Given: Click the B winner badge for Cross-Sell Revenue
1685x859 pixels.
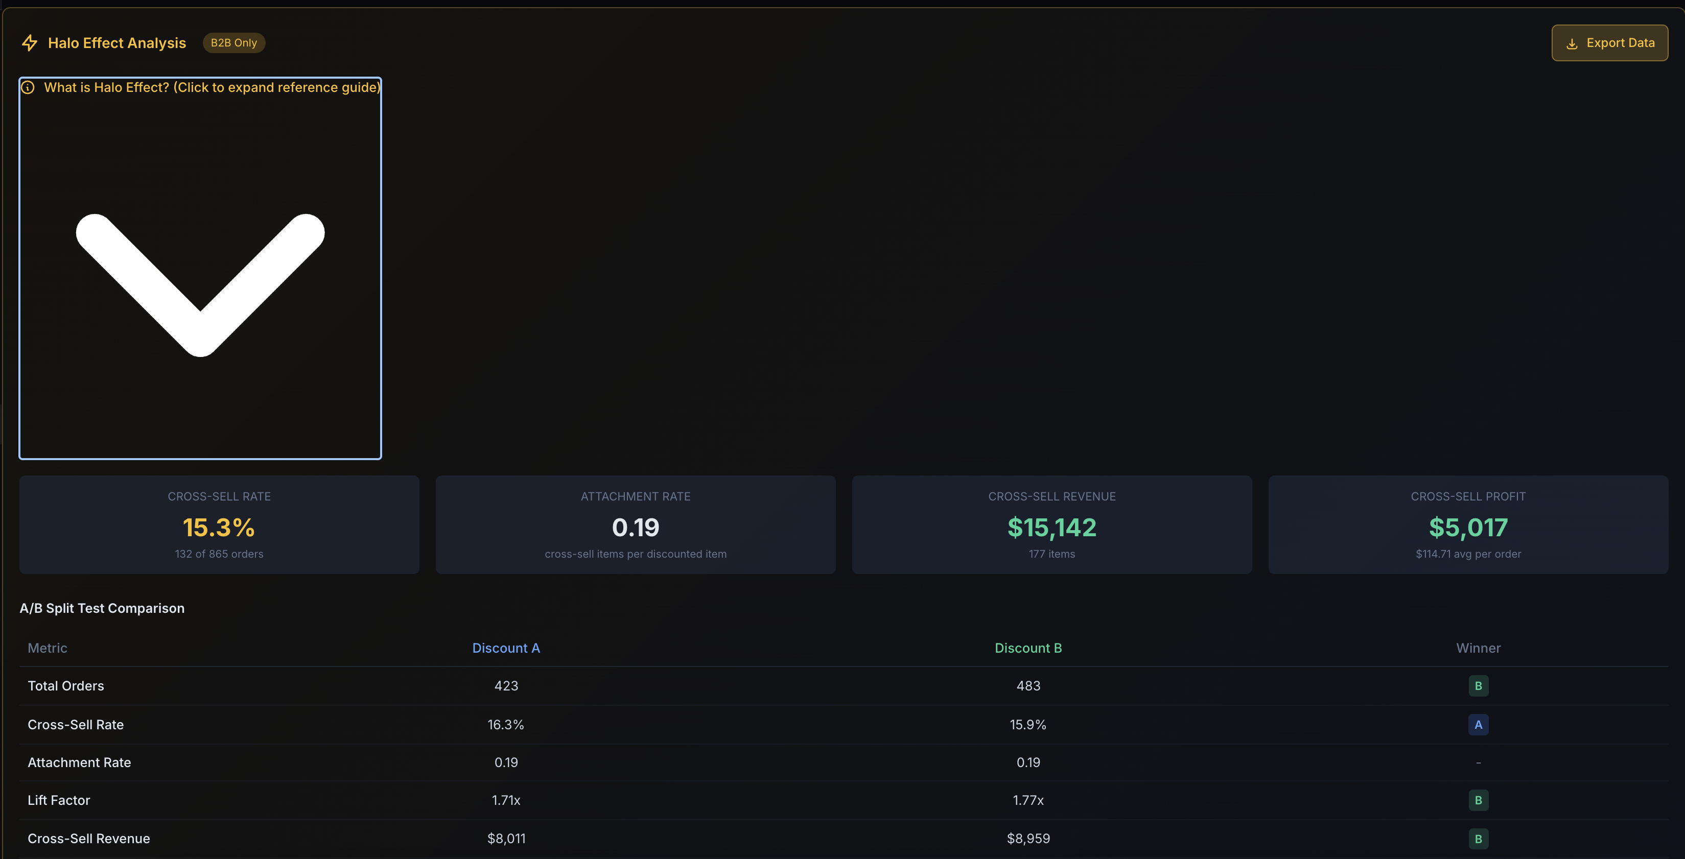Looking at the screenshot, I should (x=1478, y=839).
